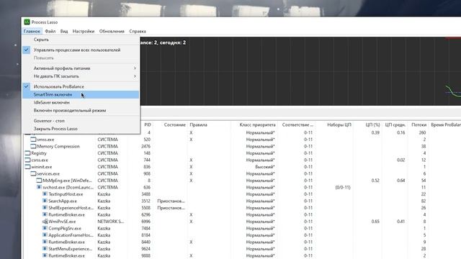Image resolution: width=461 pixels, height=259 pixels.
Task: Sort by Правила column header
Action: tap(199, 124)
